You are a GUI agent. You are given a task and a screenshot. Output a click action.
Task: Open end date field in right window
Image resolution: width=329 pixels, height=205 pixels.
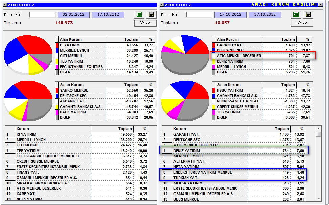coord(265,15)
